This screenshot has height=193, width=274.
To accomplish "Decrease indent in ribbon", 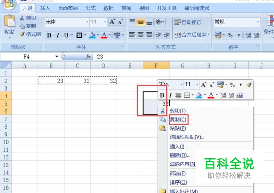I will pos(158,35).
